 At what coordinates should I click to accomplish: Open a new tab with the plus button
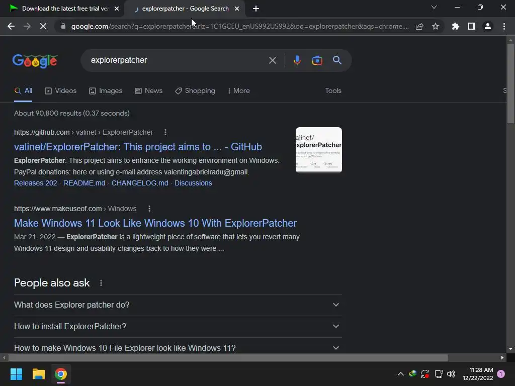coord(256,9)
